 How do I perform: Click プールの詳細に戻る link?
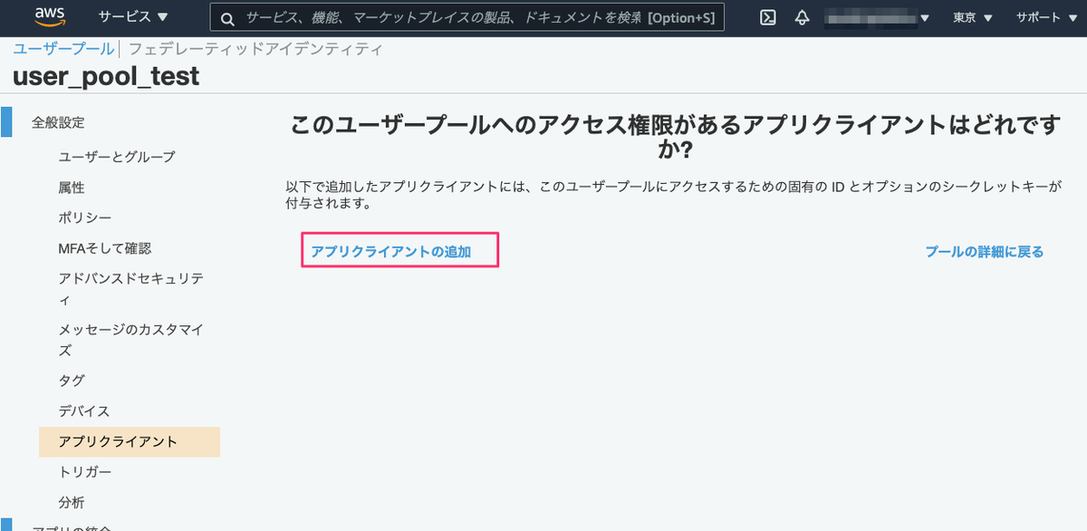pos(985,251)
